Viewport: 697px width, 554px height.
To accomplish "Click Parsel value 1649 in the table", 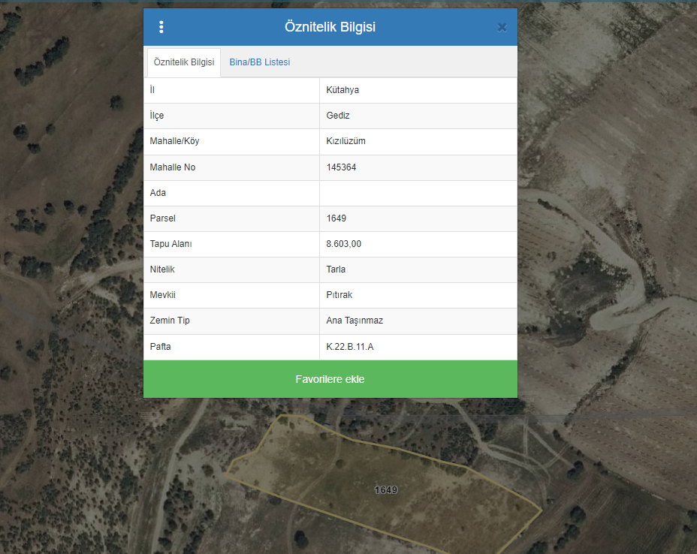I will (x=335, y=218).
